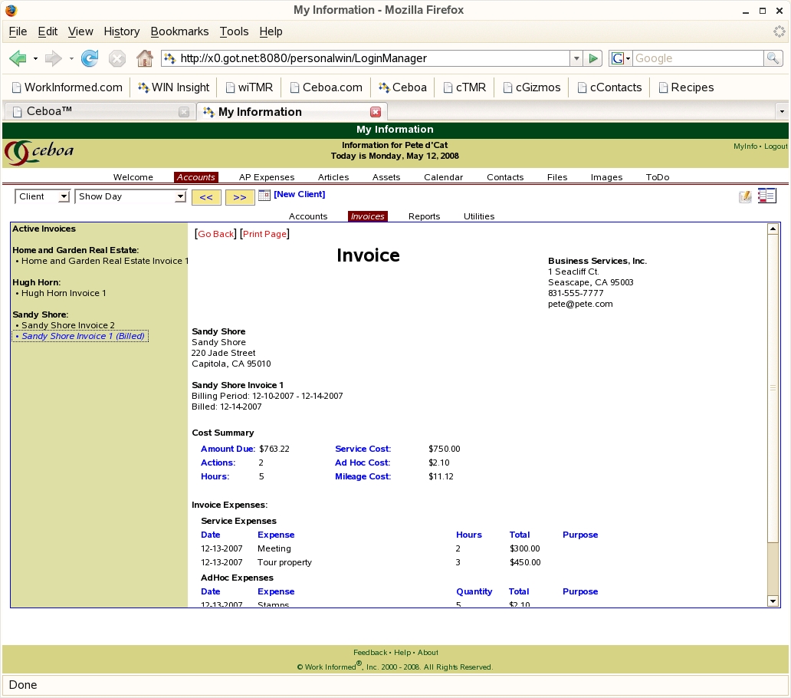Open the Bookmarks menu
Image resolution: width=791 pixels, height=698 pixels.
click(x=179, y=31)
